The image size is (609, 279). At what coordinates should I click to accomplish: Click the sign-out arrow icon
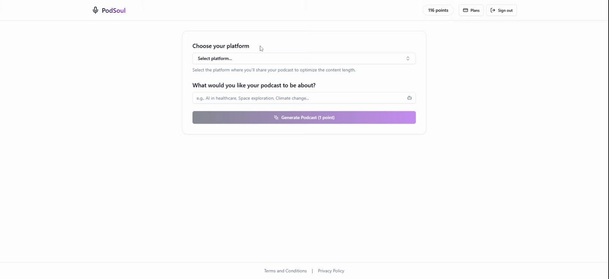coord(493,10)
